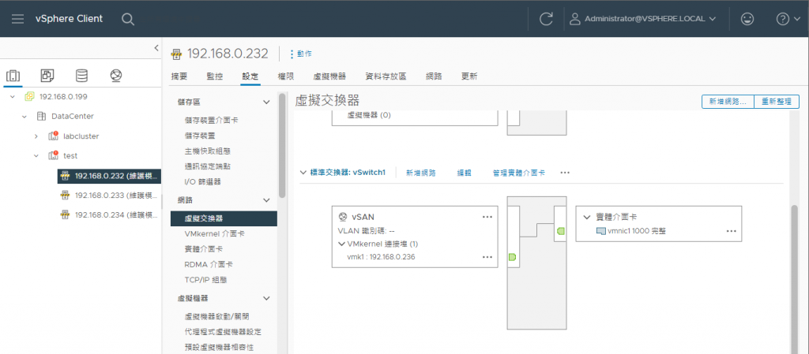Open I/O 篩選器 settings
The height and width of the screenshot is (354, 809).
point(202,182)
